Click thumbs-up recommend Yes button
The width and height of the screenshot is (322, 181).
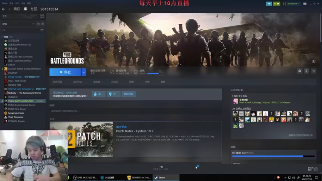point(99,94)
